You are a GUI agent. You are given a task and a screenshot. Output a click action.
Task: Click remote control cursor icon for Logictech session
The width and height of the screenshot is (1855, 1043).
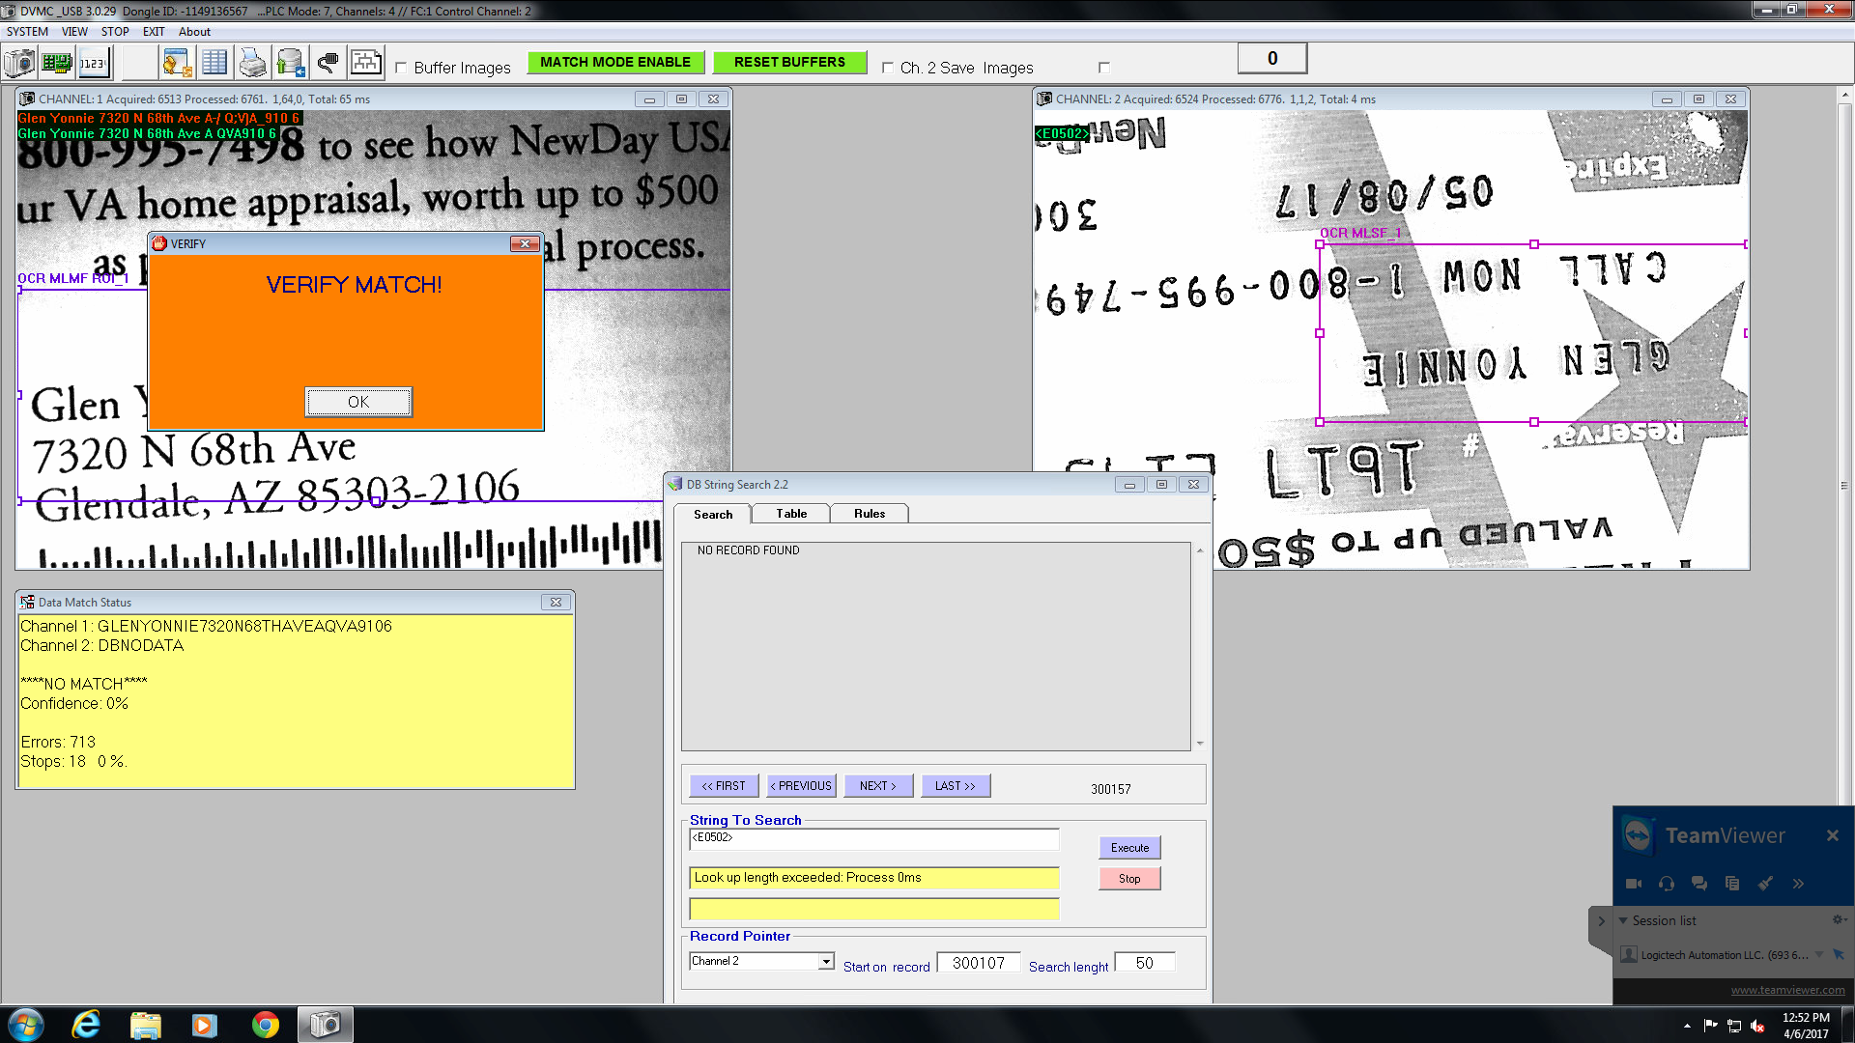[x=1839, y=954]
